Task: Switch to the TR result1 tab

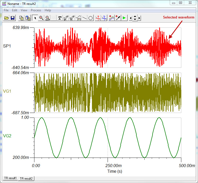Action: [10, 178]
